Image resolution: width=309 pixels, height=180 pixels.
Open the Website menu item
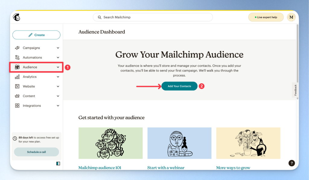coord(37,86)
